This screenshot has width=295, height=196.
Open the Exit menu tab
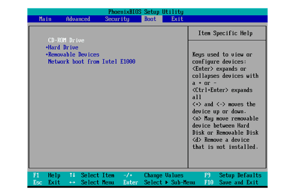[177, 19]
